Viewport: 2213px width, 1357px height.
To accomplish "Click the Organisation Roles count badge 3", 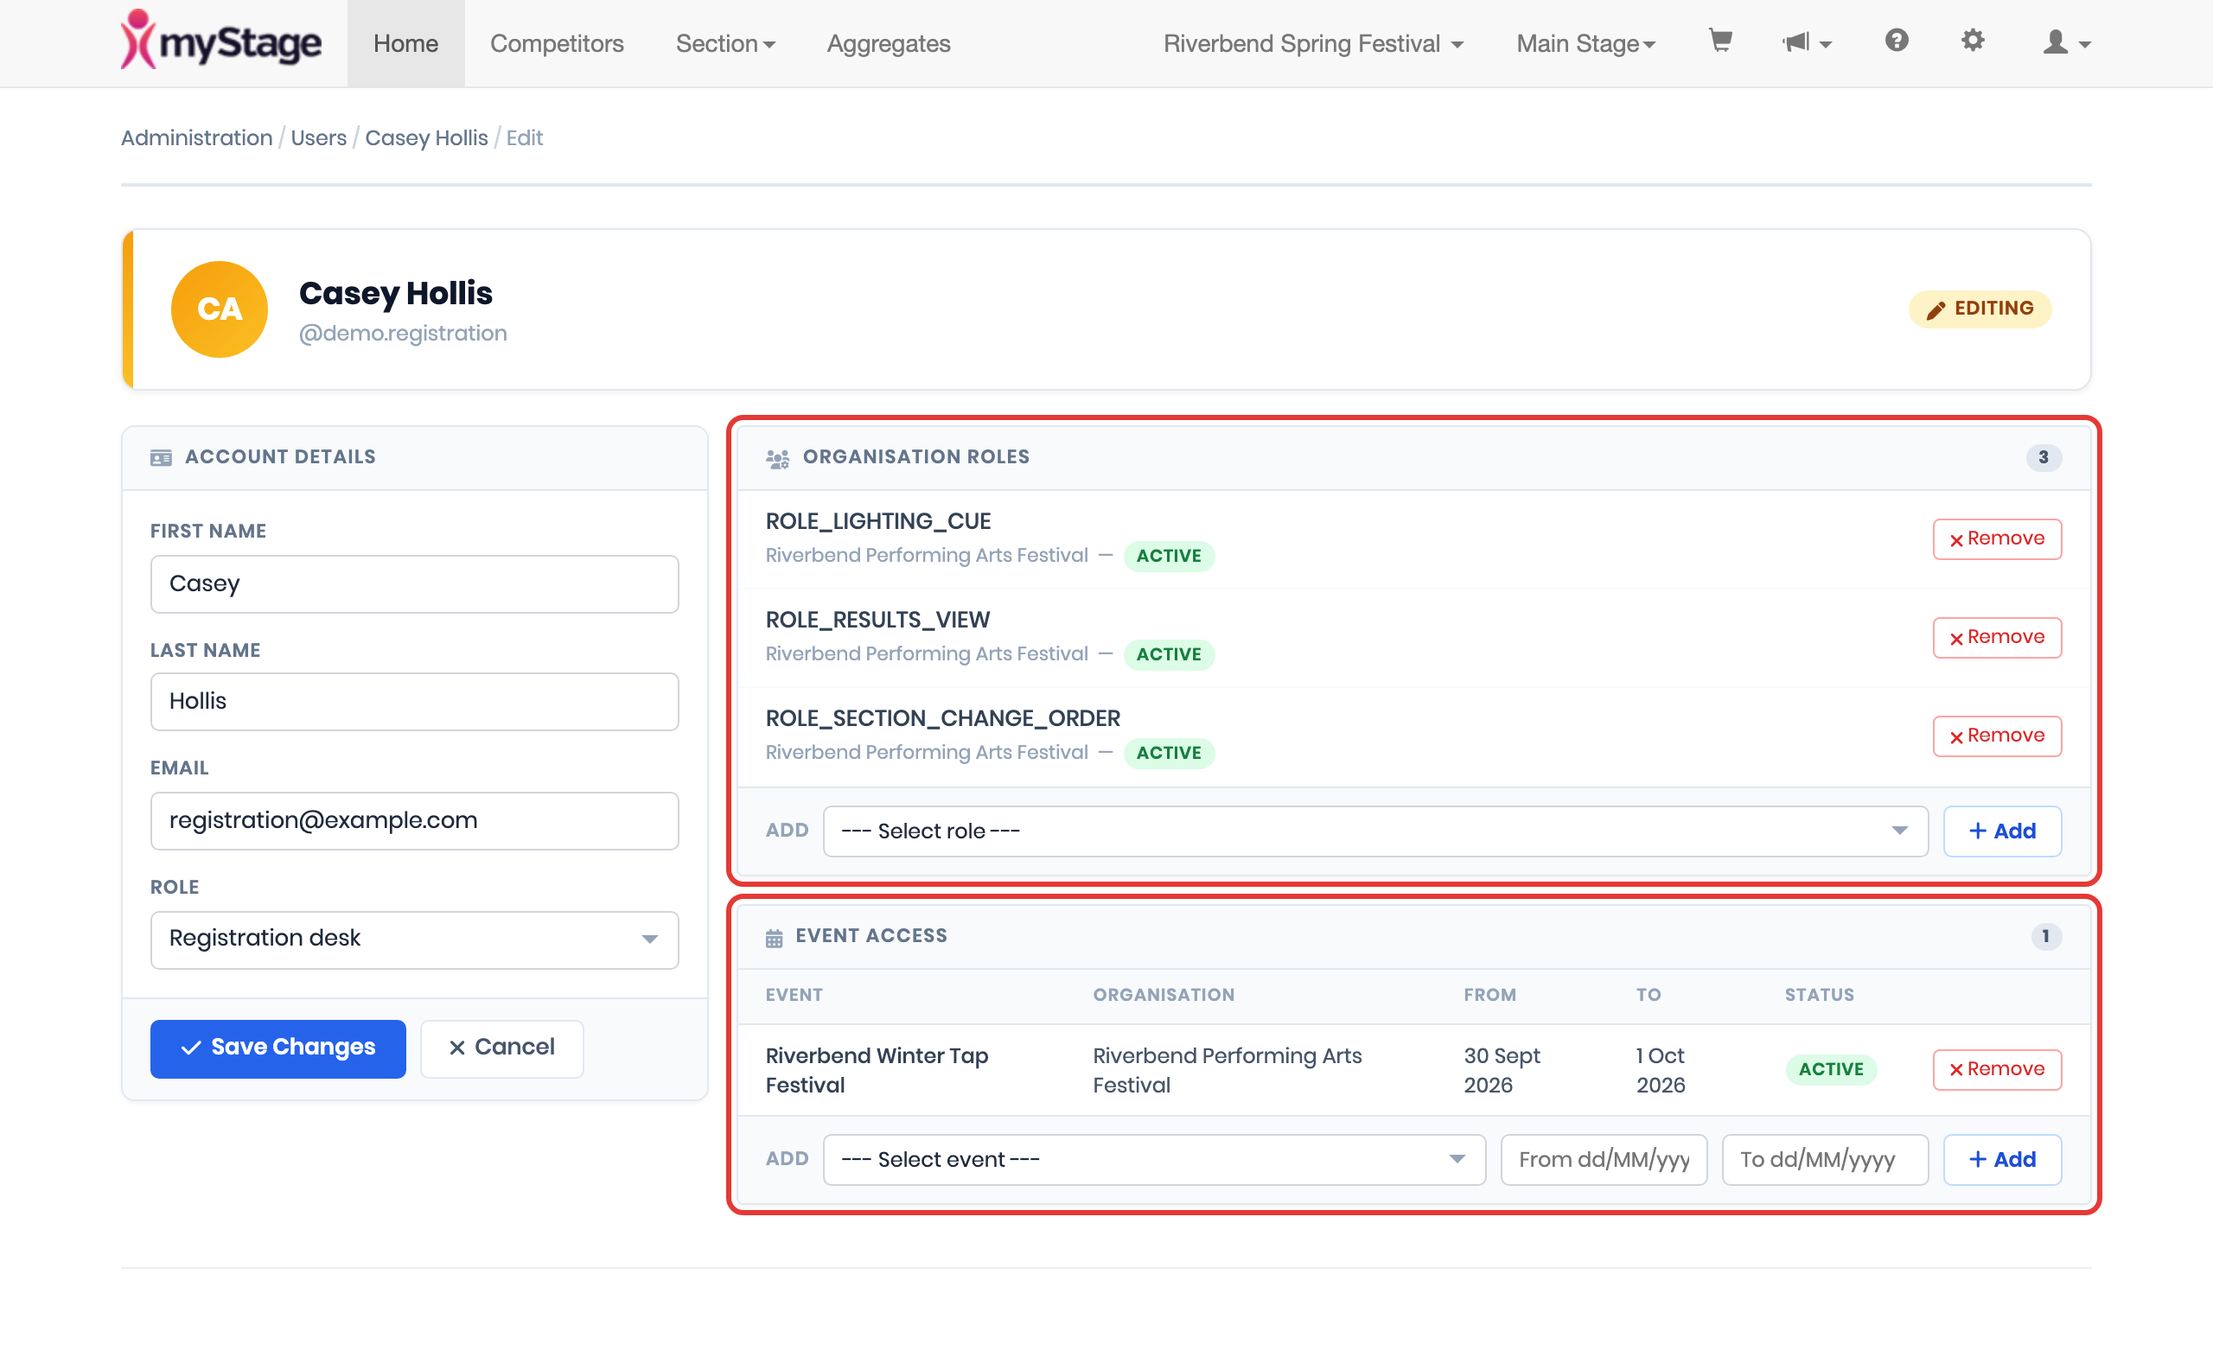I will click(x=2044, y=458).
